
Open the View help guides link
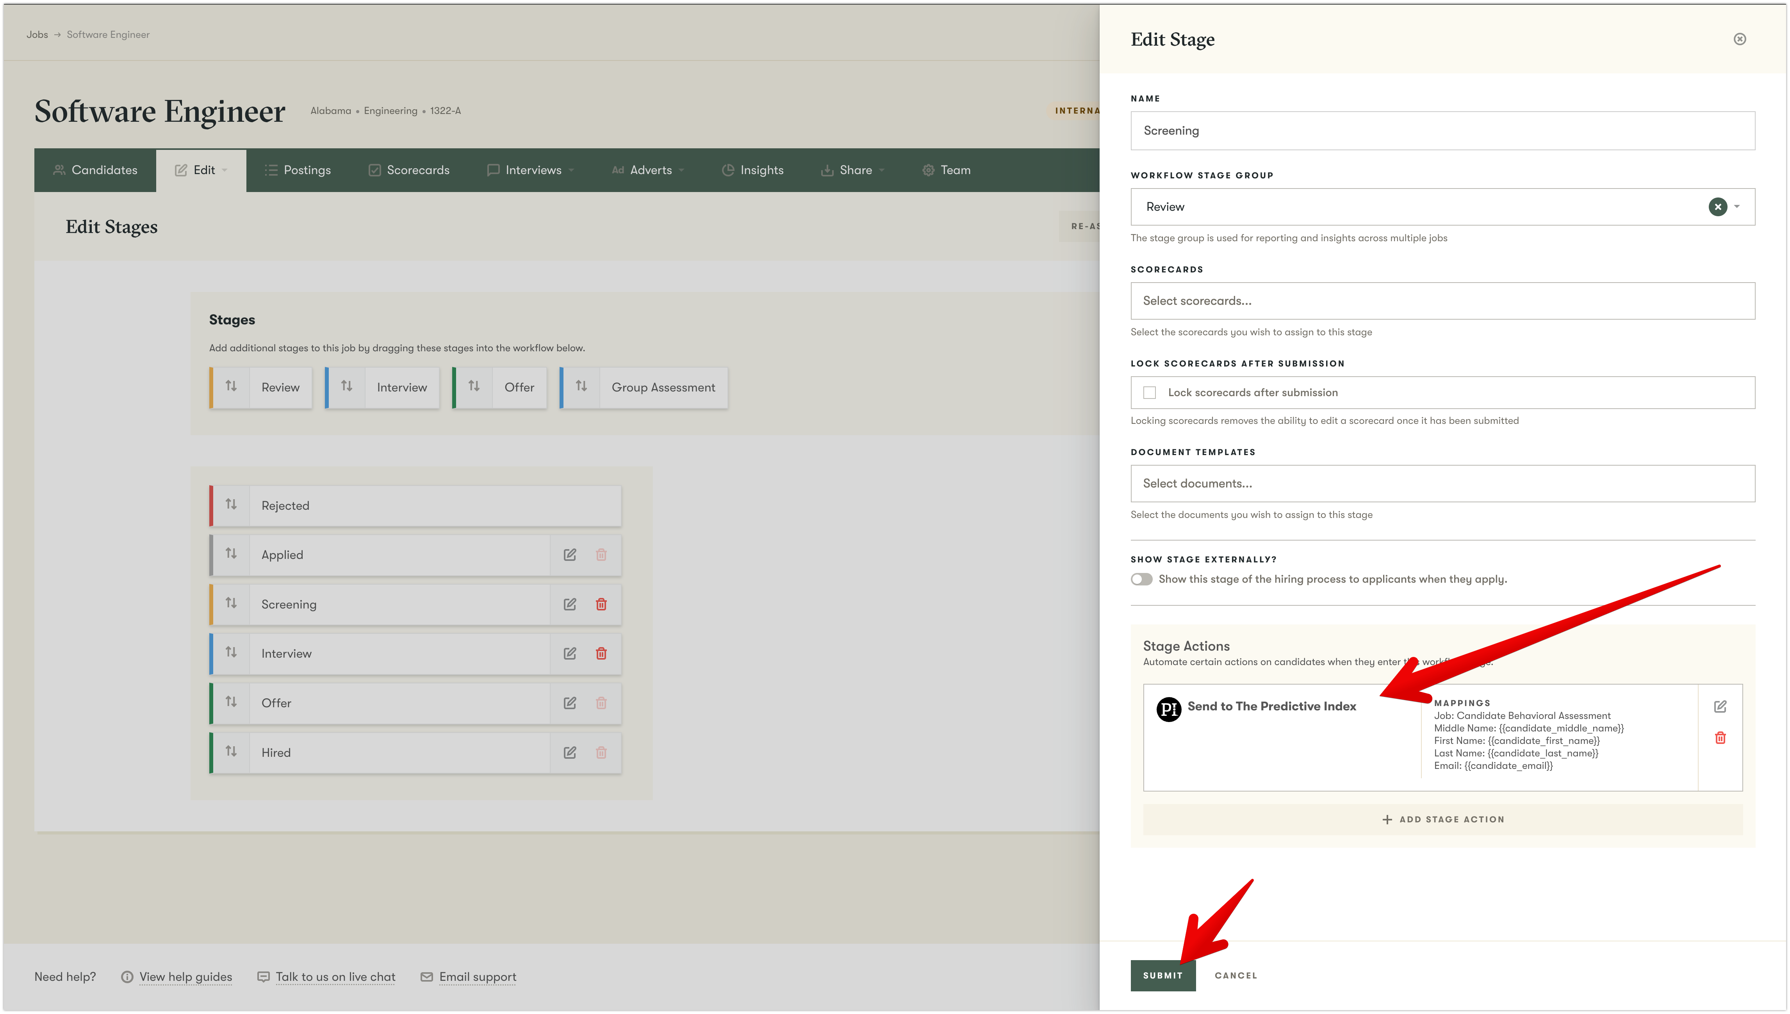click(185, 977)
